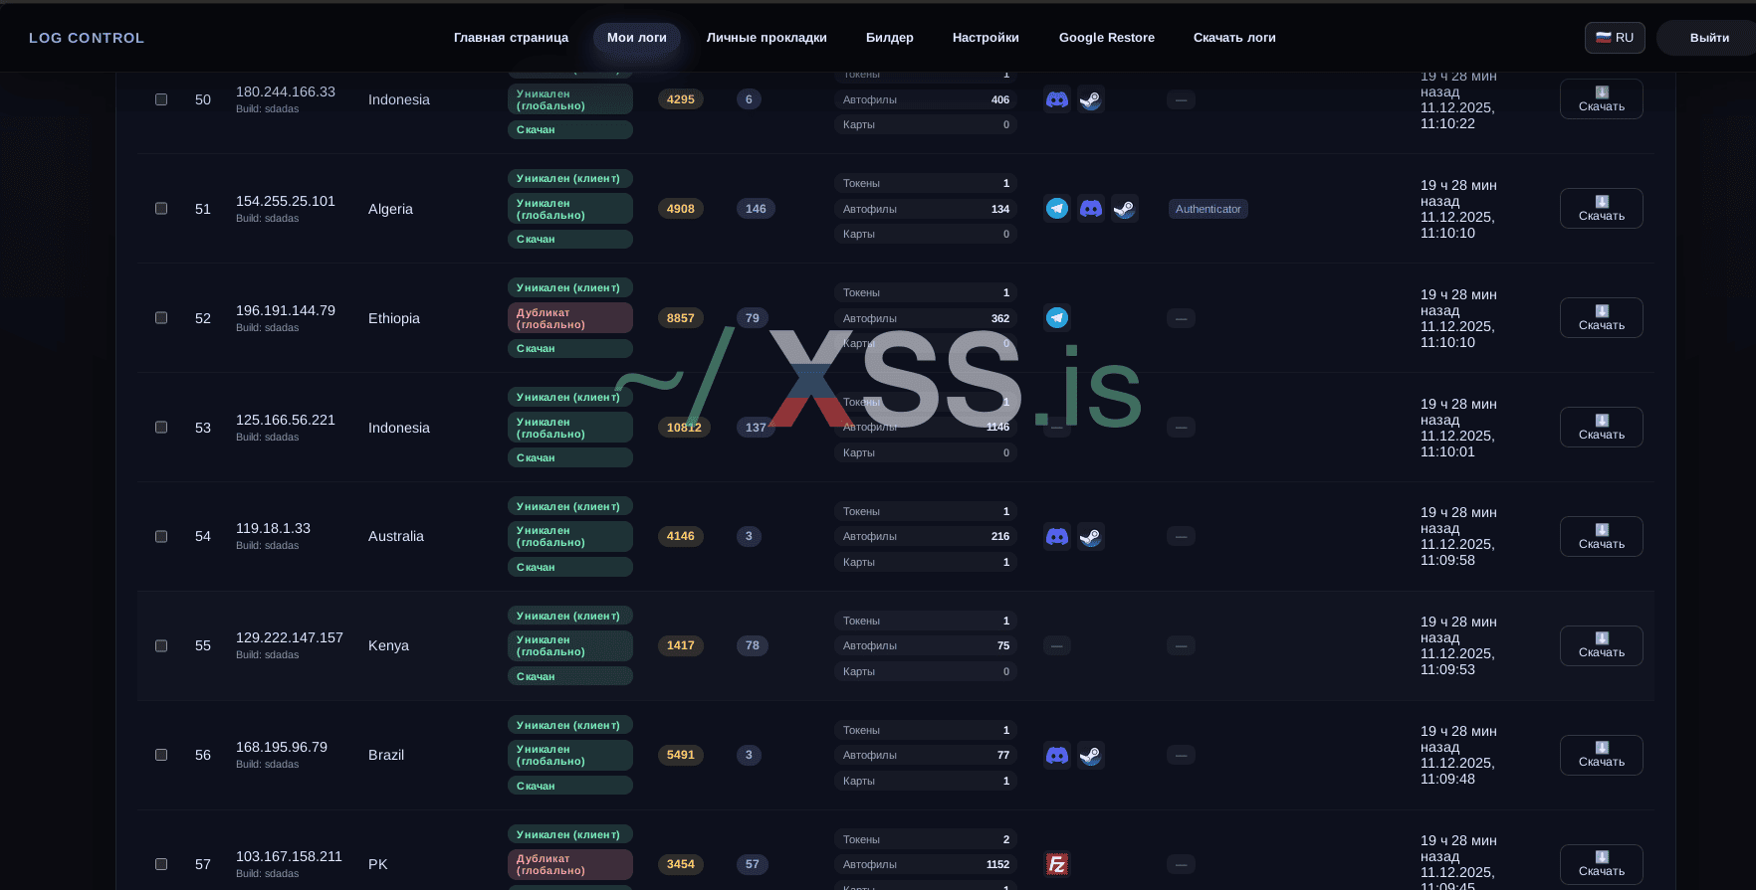The width and height of the screenshot is (1756, 890).
Task: Click the Telegram icon in the Algeria row
Action: [x=1057, y=209]
